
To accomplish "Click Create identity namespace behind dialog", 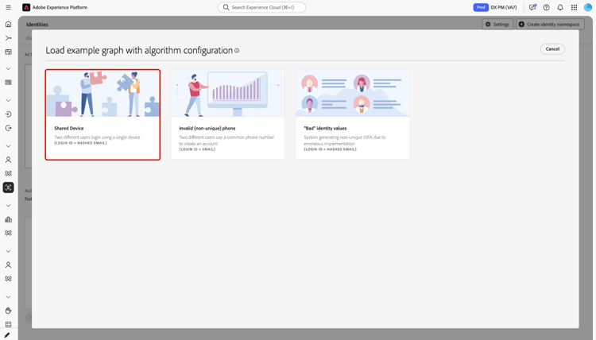I will click(x=550, y=25).
